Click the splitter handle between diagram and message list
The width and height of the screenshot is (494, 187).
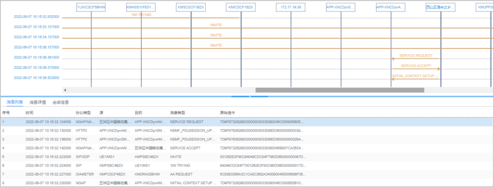(250, 97)
